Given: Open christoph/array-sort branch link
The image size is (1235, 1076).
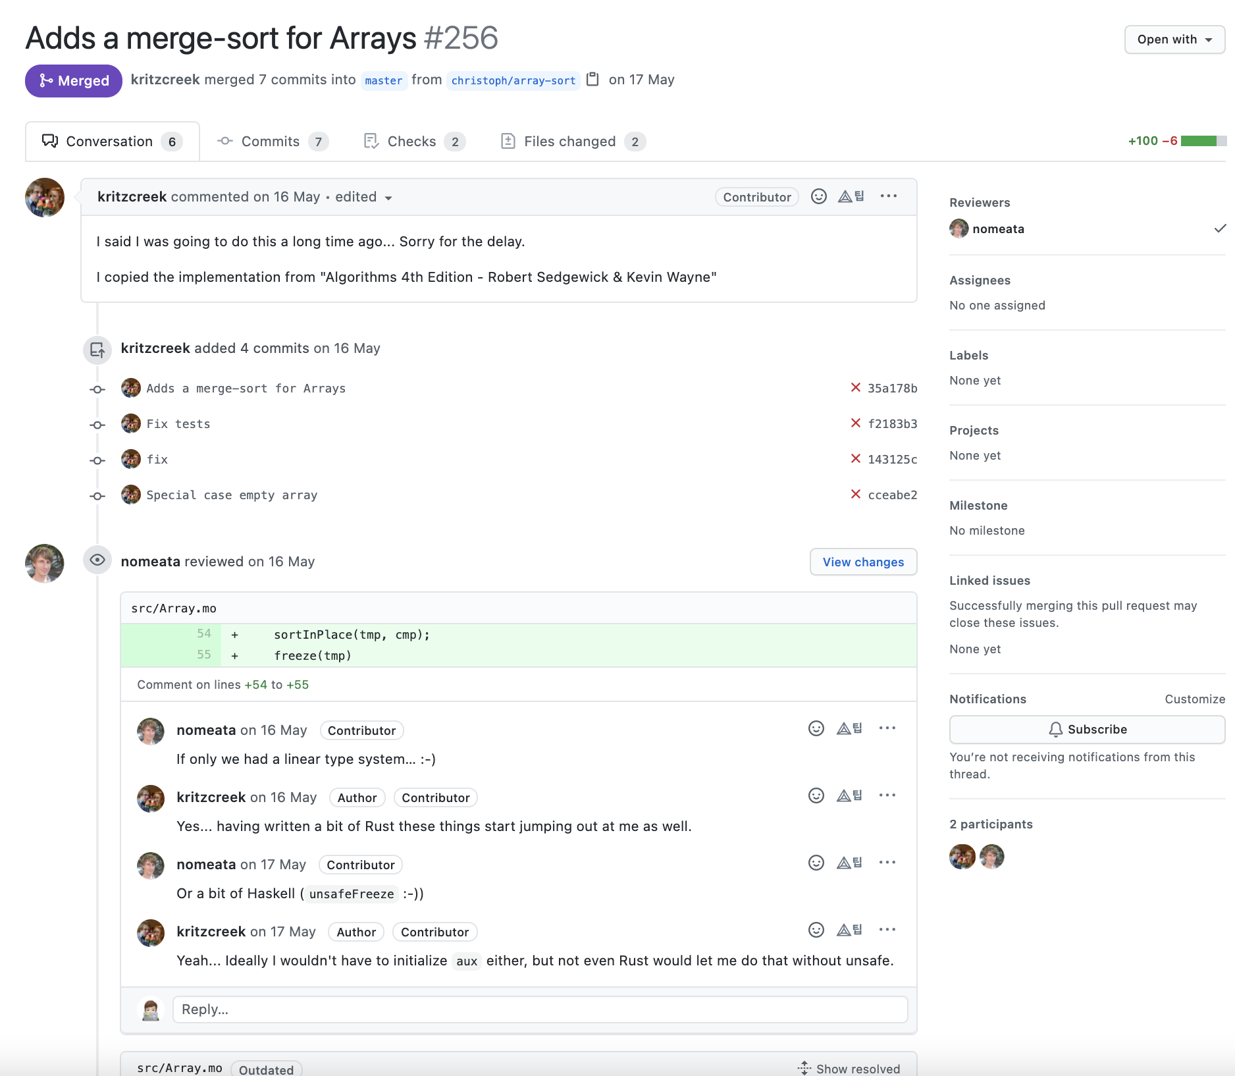Looking at the screenshot, I should pos(513,80).
